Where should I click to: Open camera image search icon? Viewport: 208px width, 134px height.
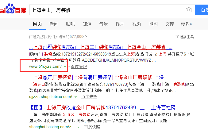click(x=188, y=10)
